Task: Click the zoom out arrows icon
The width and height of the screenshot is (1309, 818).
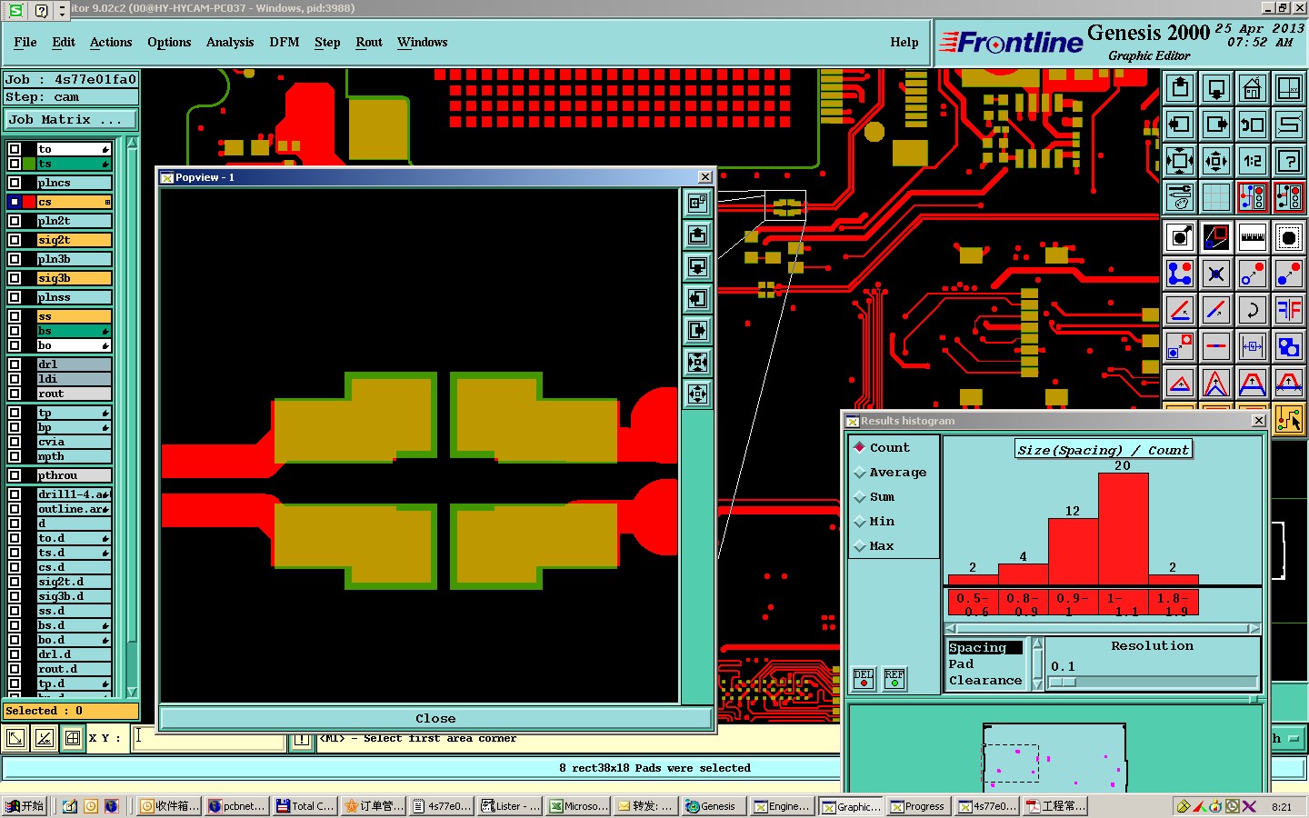Action: 1216,161
